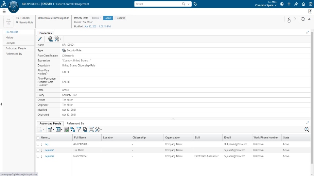Screen dimensions: 314x176
Task: Click the Drop images here thumbnail
Action: [x=9, y=22]
